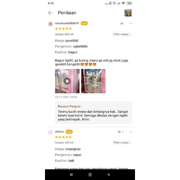Expand Filter variasi on first review

click(x=121, y=34)
